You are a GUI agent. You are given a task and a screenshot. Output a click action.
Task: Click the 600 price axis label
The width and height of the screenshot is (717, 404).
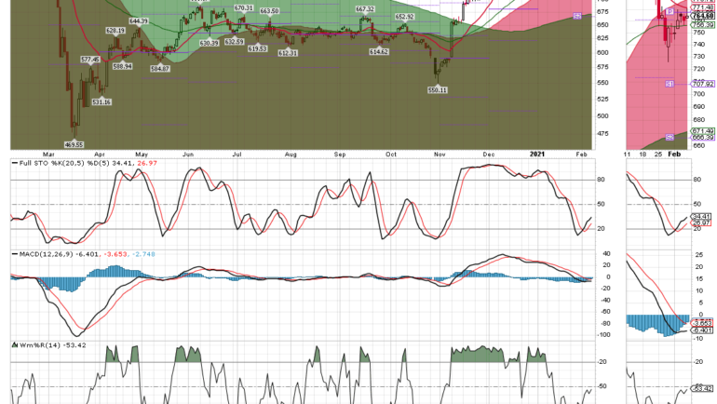click(602, 52)
